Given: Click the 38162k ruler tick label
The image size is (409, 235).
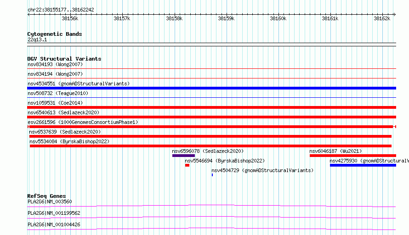Looking at the screenshot, I should (382, 18).
